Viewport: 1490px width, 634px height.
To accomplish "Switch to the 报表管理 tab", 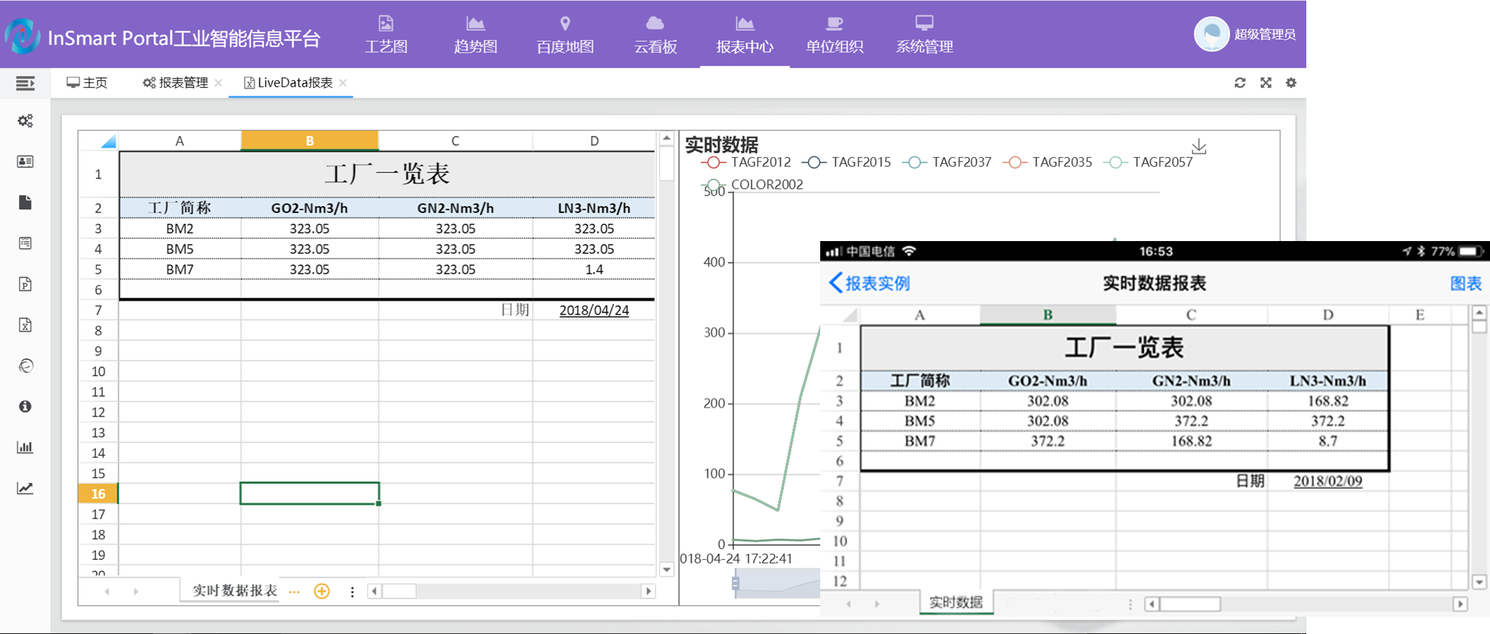I will pos(175,83).
